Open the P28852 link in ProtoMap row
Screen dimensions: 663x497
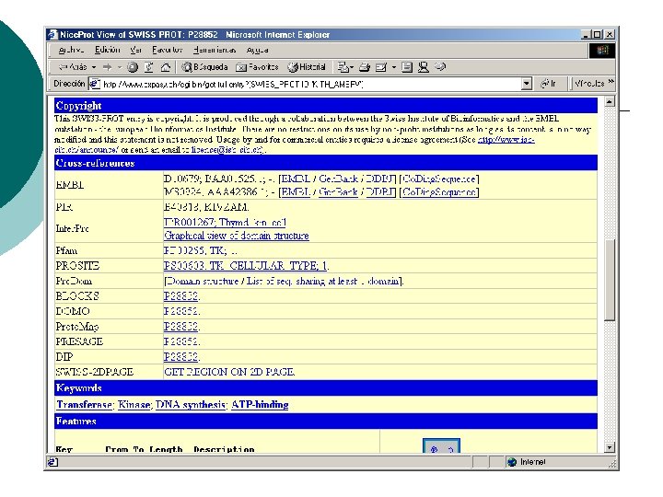(x=181, y=326)
